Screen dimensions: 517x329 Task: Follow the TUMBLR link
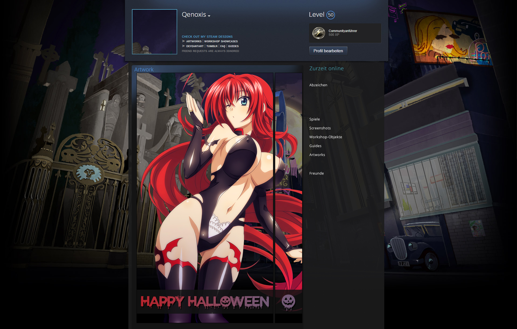(x=212, y=46)
